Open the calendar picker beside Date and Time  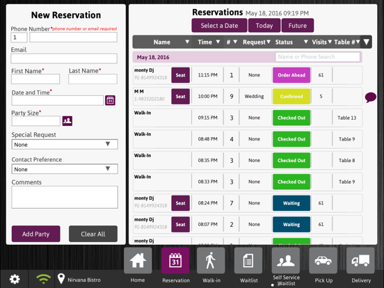point(110,100)
